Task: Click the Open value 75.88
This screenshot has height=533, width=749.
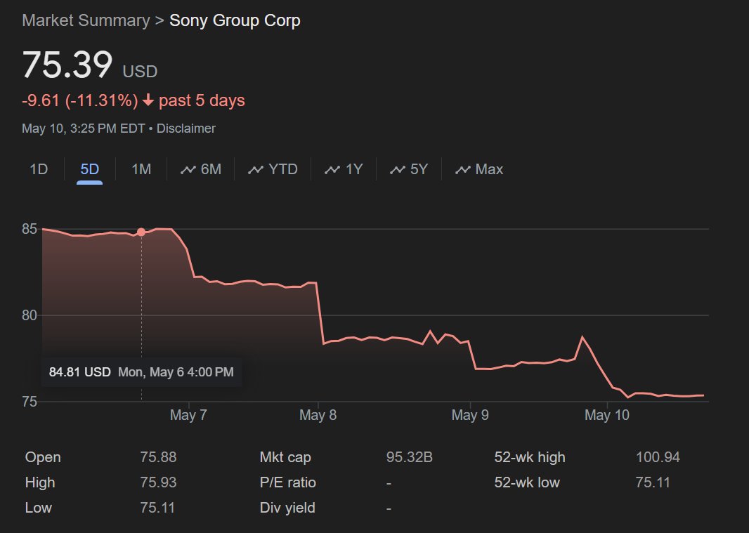Action: [158, 457]
